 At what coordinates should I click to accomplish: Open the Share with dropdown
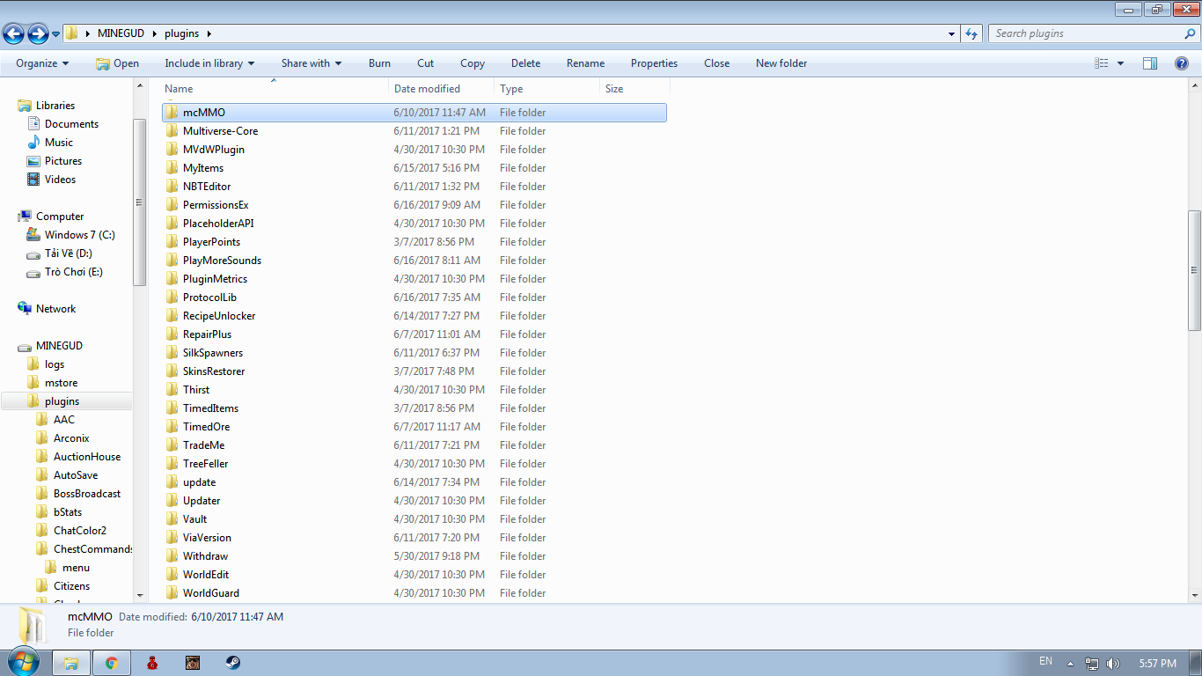(x=311, y=63)
